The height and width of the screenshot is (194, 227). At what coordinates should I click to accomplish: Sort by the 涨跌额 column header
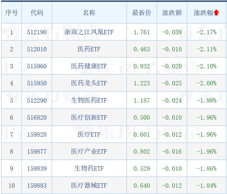[x=172, y=13]
